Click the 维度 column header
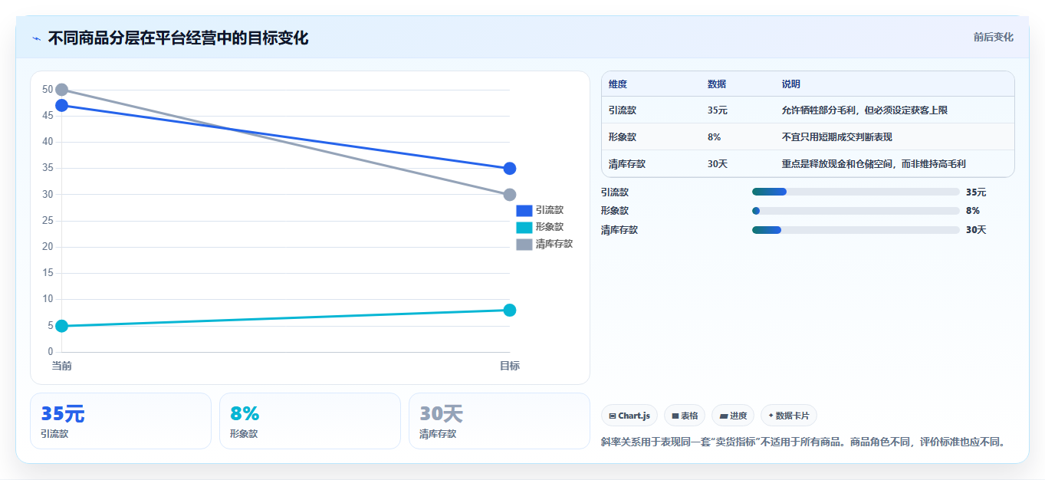This screenshot has width=1045, height=480. 618,84
